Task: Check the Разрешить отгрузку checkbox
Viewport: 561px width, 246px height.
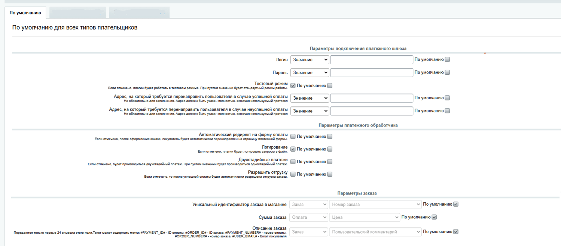Action: (293, 174)
